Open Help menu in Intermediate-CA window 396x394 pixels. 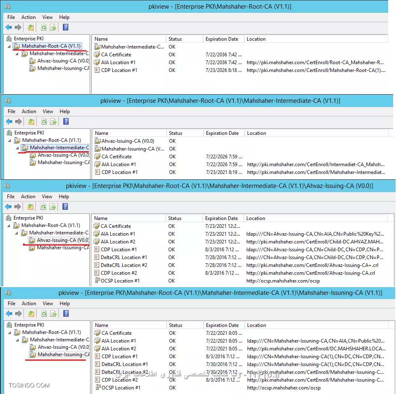coord(65,111)
